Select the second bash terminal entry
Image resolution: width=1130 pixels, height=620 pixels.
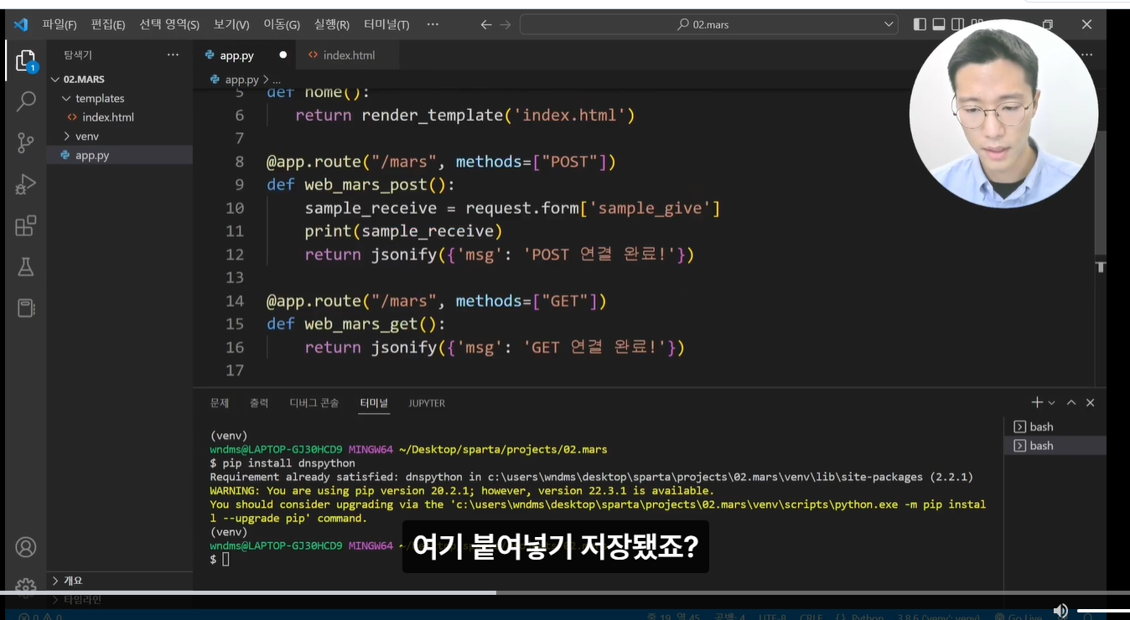point(1055,446)
